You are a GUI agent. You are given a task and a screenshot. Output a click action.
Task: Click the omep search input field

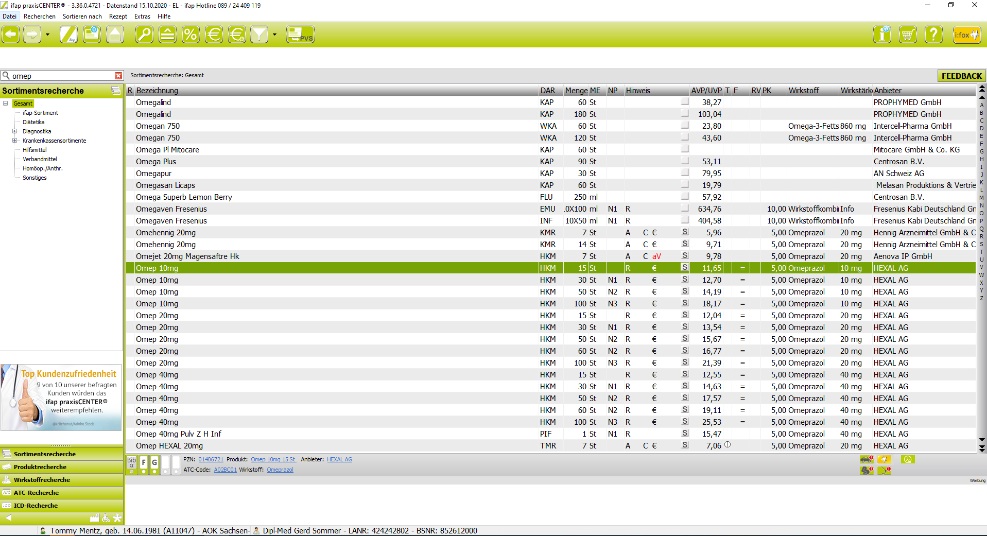pos(62,76)
